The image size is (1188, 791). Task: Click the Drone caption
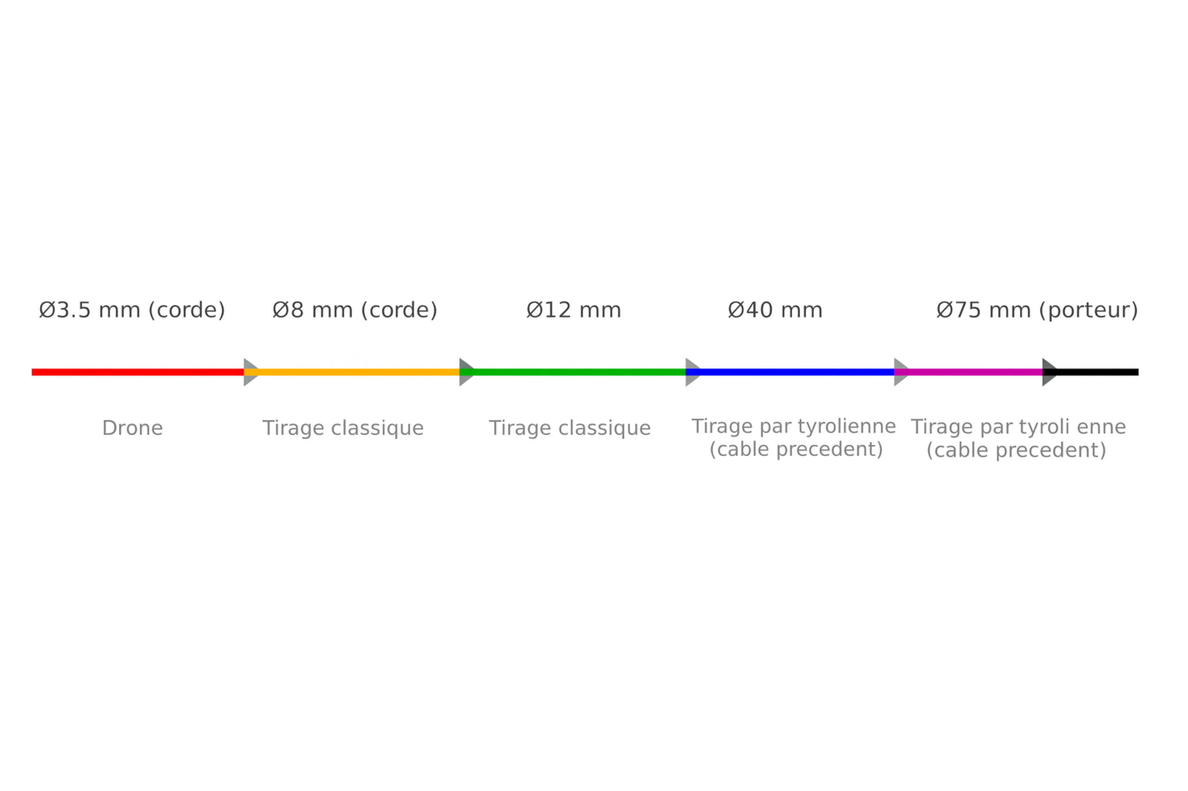(x=133, y=428)
